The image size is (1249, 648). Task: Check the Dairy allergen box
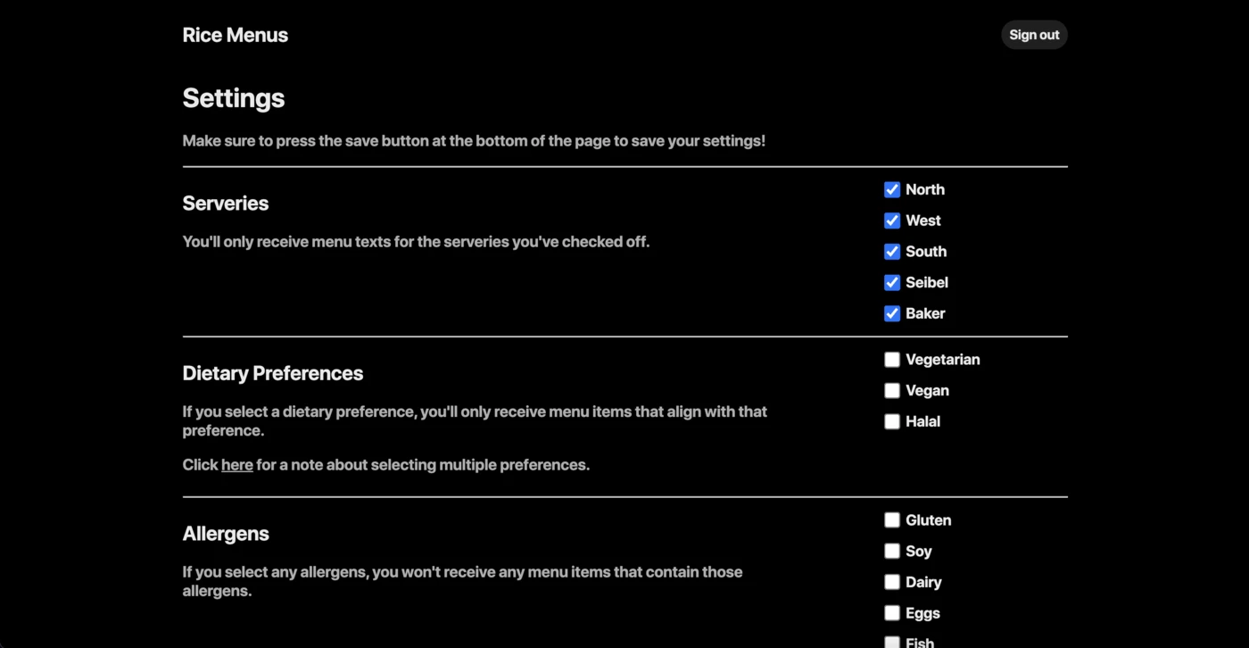892,582
